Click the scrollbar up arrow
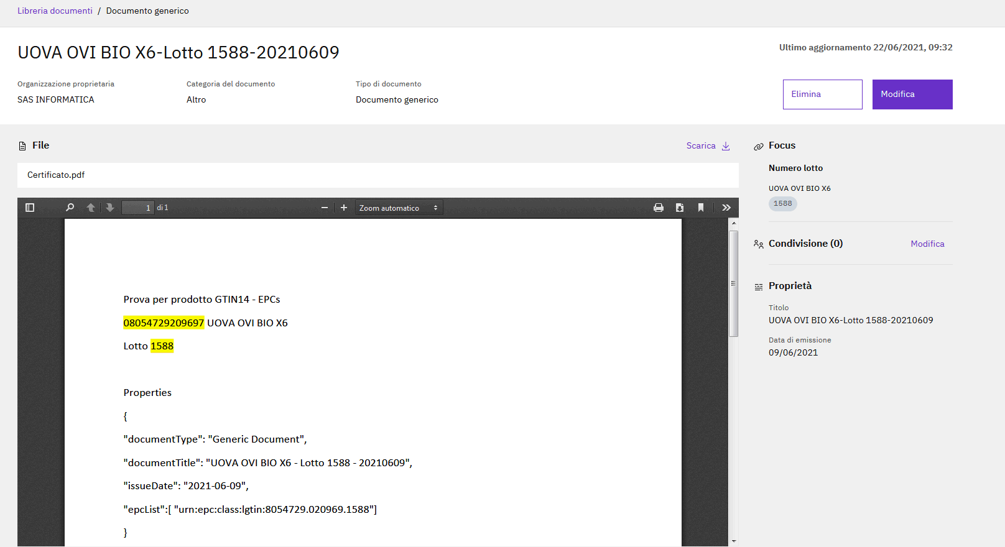This screenshot has height=547, width=1005. click(734, 223)
